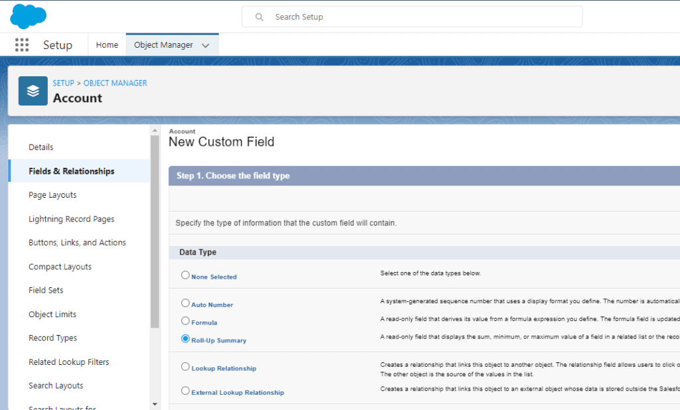Screen dimensions: 680x410
Task: Follow the SETUP breadcrumb link
Action: (x=63, y=83)
